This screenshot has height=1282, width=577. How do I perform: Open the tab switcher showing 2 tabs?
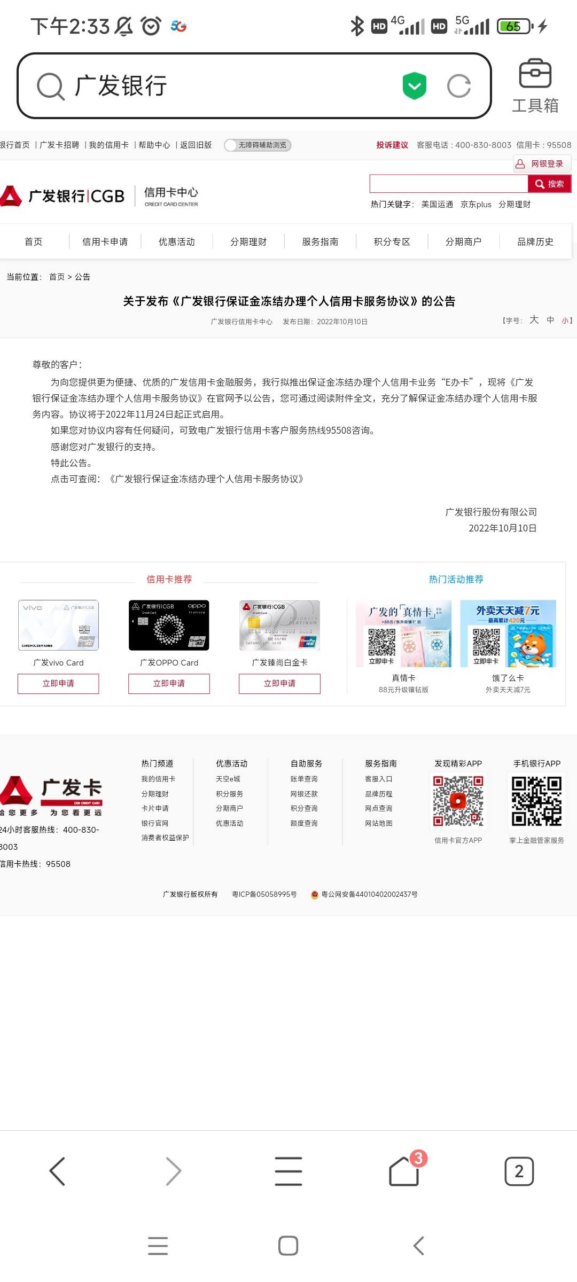519,1171
